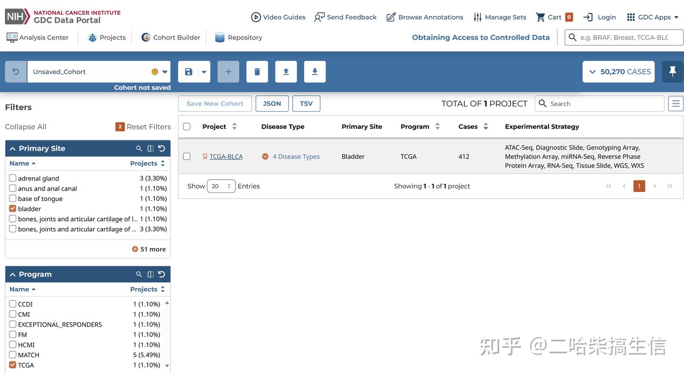This screenshot has width=684, height=374.
Task: Sort table by Cases column
Action: [485, 126]
